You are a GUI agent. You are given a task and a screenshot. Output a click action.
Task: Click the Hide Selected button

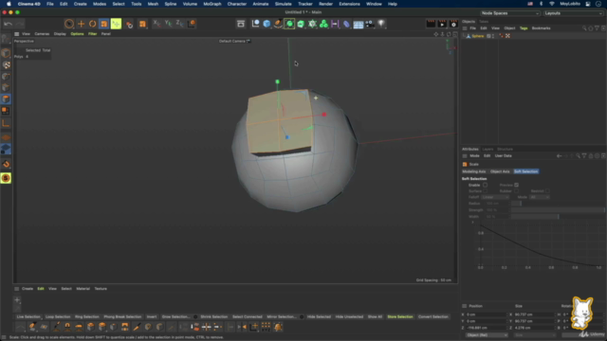point(319,316)
